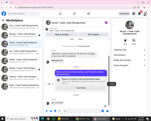Expand Privacy & support section
Viewport: 151px width, 121px height.
130,65
